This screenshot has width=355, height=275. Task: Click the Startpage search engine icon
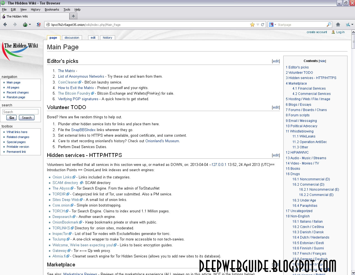click(x=271, y=24)
